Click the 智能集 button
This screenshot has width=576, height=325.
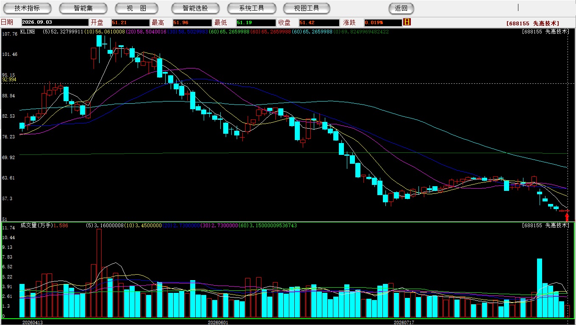(83, 8)
